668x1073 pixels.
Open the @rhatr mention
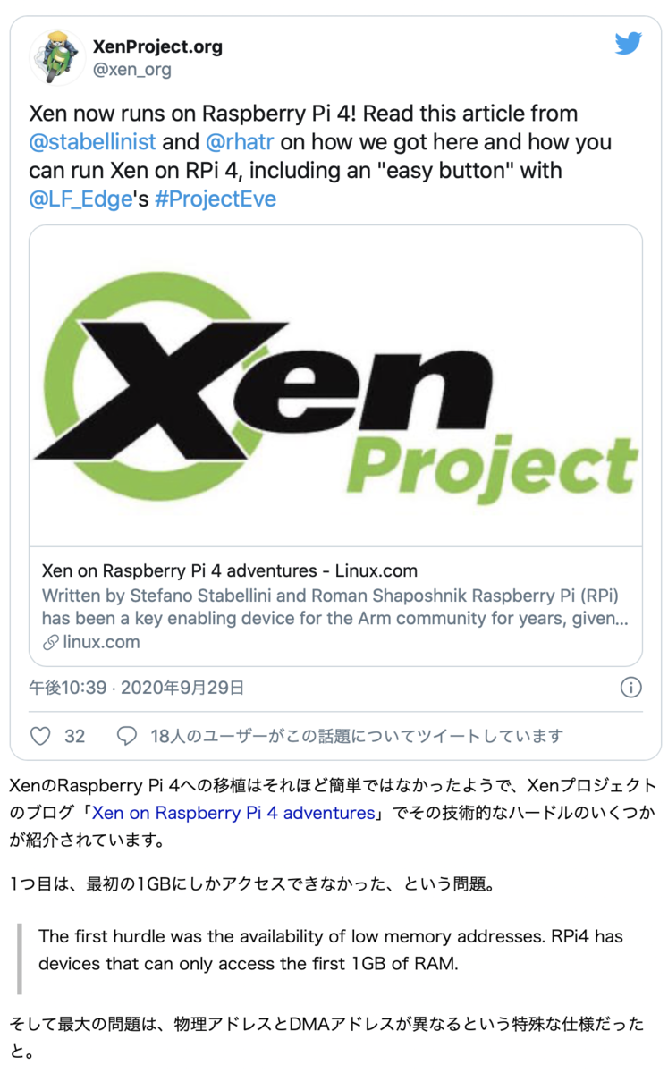tap(240, 141)
